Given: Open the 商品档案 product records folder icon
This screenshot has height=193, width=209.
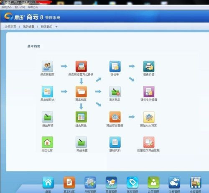Looking at the screenshot, I should 81,92.
